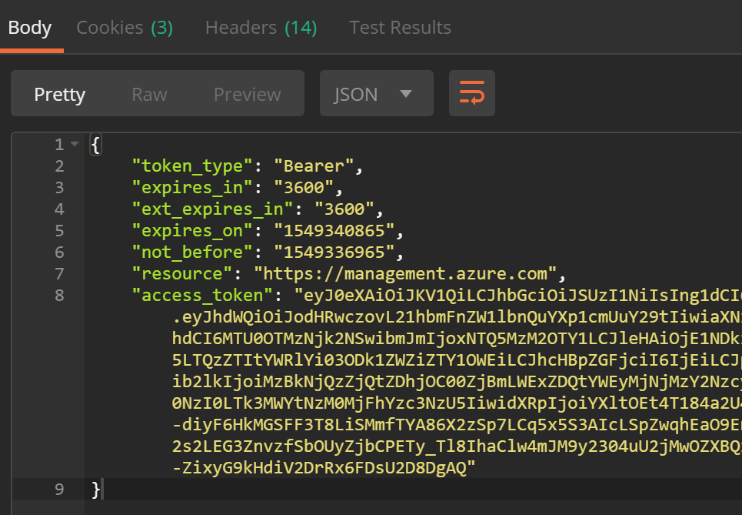This screenshot has height=515, width=742.
Task: Click the "ext_expires_in" key on line 4
Action: click(212, 209)
